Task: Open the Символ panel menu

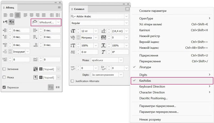Action: pos(127,9)
